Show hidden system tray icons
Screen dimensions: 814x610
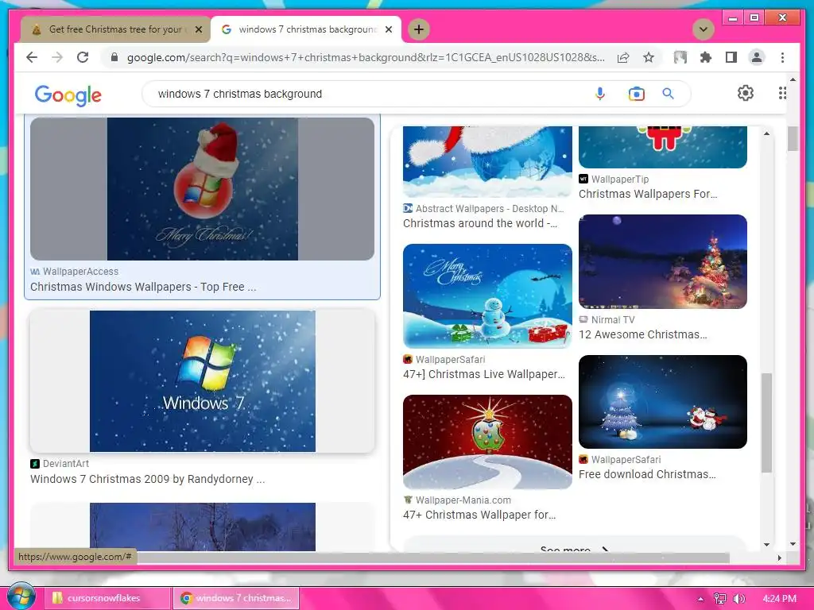point(700,599)
